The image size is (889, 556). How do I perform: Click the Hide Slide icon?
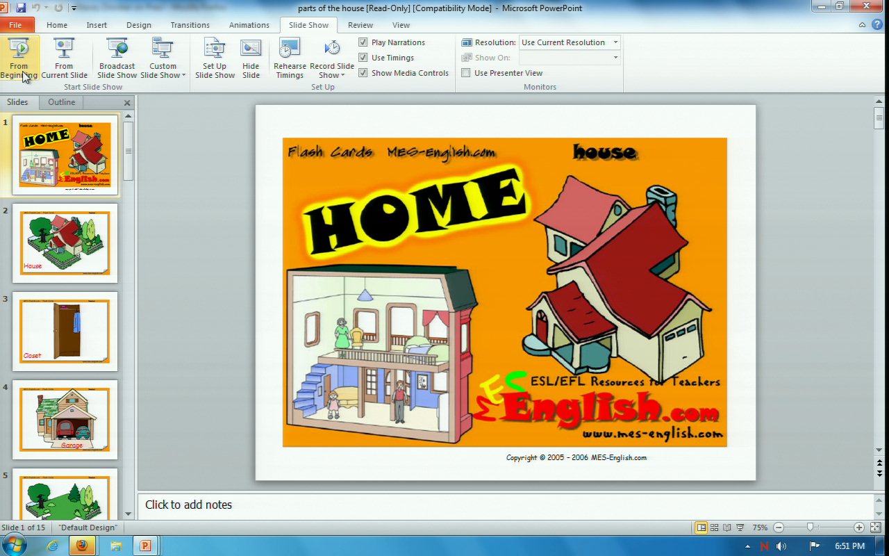pyautogui.click(x=251, y=58)
